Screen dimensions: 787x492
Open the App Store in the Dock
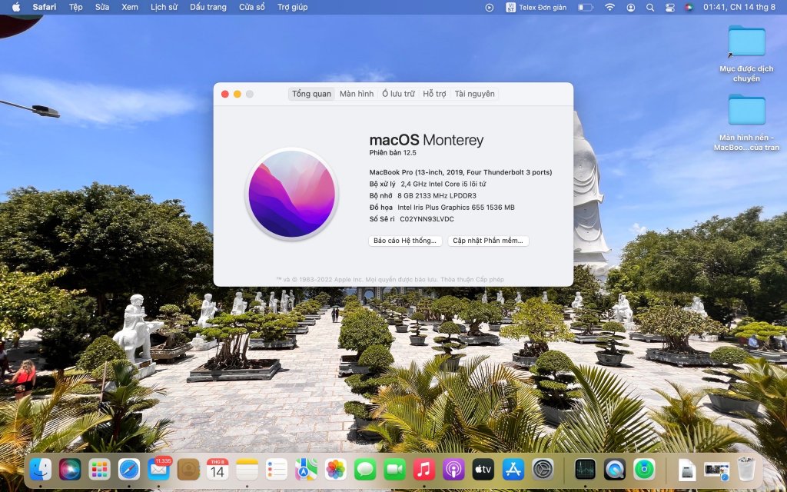513,470
